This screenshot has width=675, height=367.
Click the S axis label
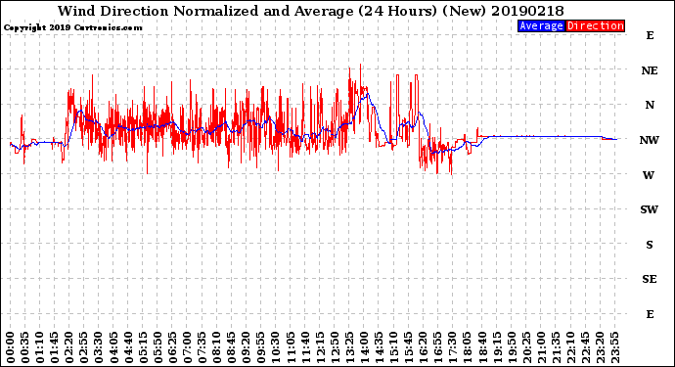click(650, 245)
